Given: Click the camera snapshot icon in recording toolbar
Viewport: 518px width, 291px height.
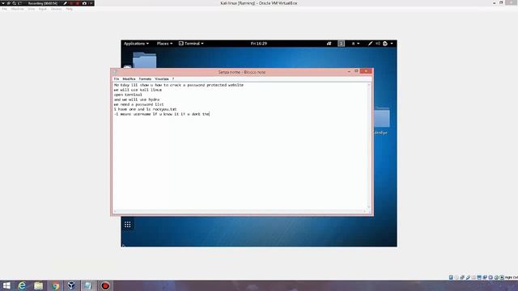Looking at the screenshot, I should click(x=84, y=3).
